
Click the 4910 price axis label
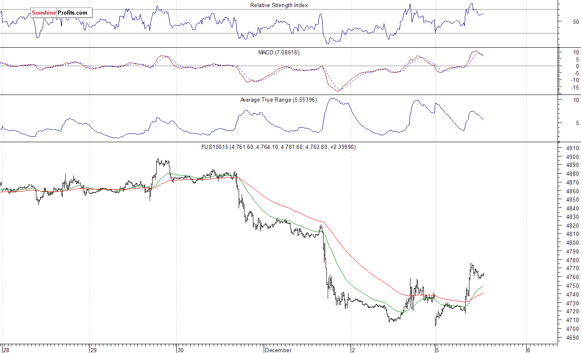(x=573, y=148)
